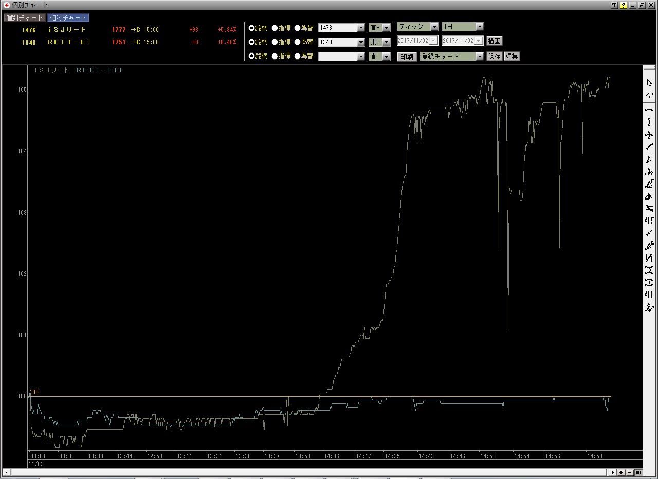This screenshot has height=479, width=658.
Task: Expand the 1日 period dropdown
Action: pyautogui.click(x=479, y=27)
